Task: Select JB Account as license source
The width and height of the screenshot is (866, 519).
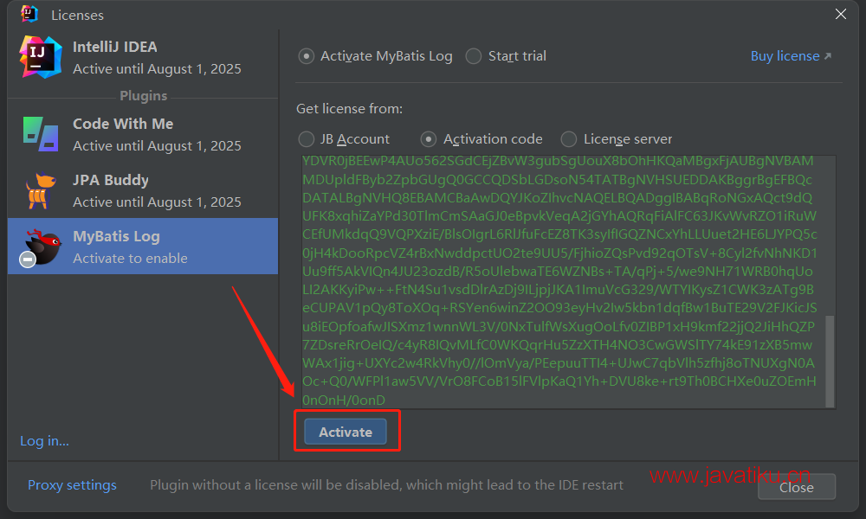Action: [306, 139]
